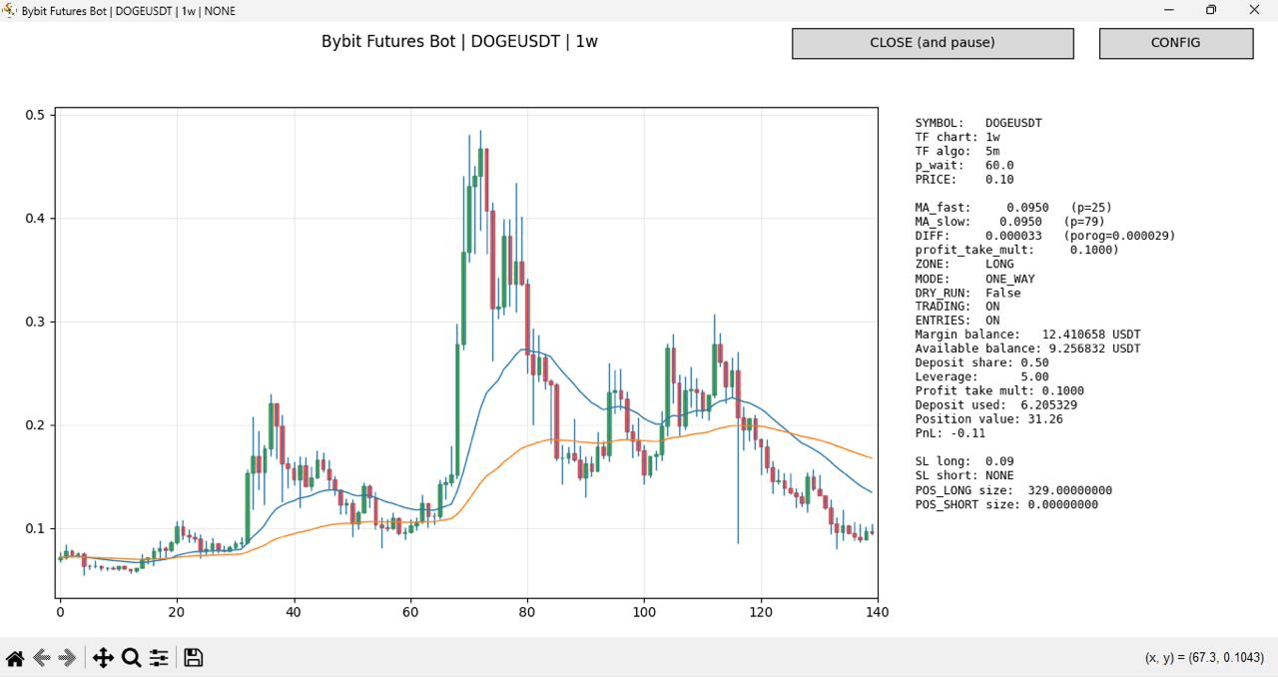Click the 'DIFF: 0.000033' line
The width and height of the screenshot is (1278, 677).
978,236
